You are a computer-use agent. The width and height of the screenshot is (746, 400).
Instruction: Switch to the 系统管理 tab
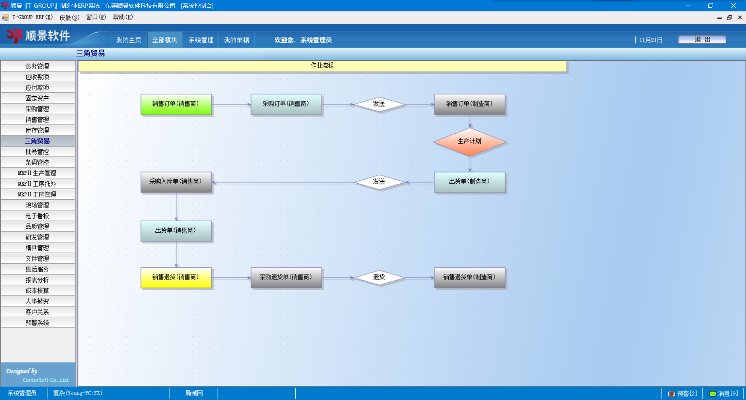pos(201,40)
